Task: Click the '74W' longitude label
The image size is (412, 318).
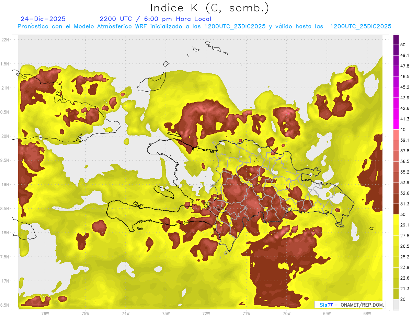Action: pos(125,314)
